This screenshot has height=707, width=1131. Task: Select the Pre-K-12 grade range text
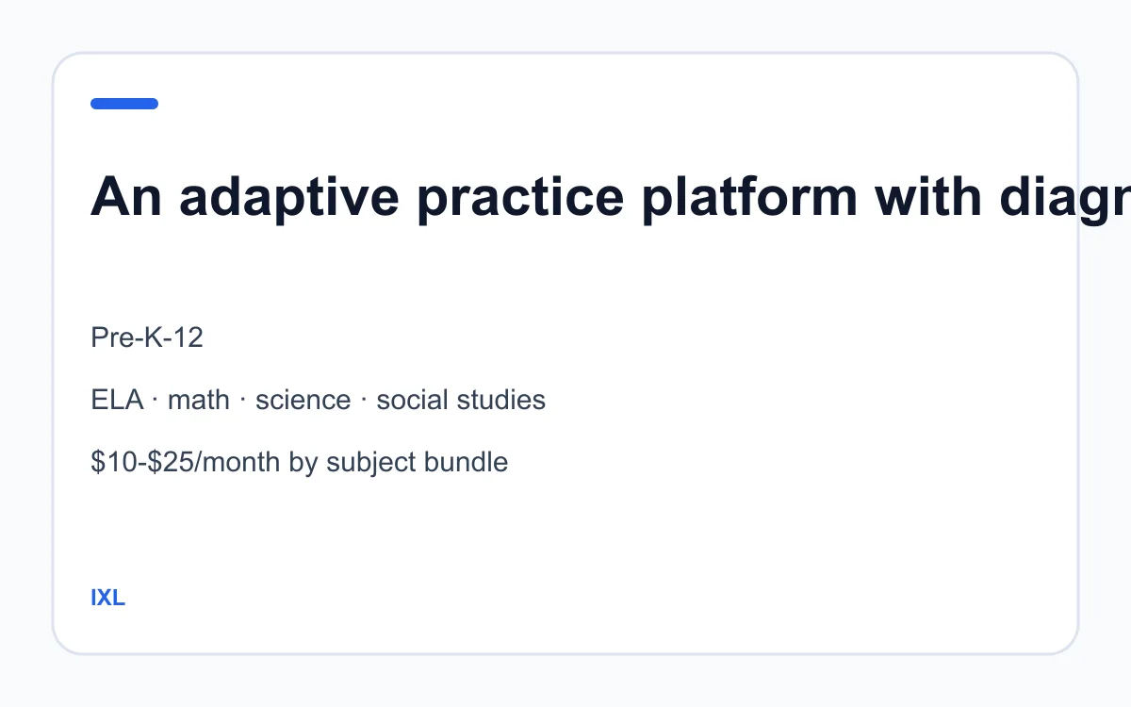click(147, 337)
